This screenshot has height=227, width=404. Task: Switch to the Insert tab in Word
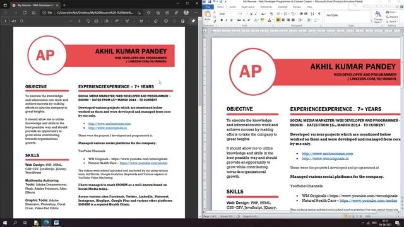[x=232, y=7]
